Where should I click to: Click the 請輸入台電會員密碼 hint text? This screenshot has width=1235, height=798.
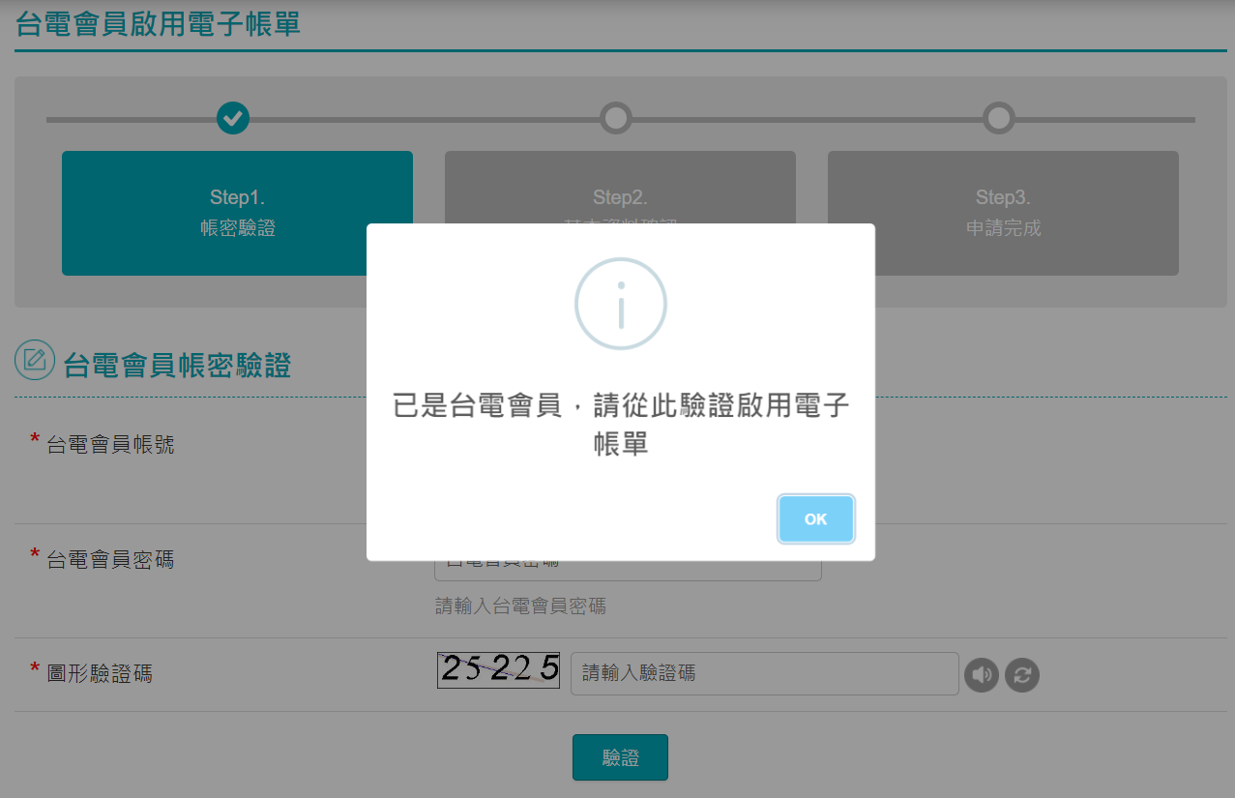(x=520, y=606)
